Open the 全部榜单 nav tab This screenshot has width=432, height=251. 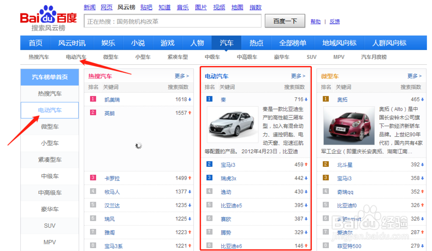292,43
